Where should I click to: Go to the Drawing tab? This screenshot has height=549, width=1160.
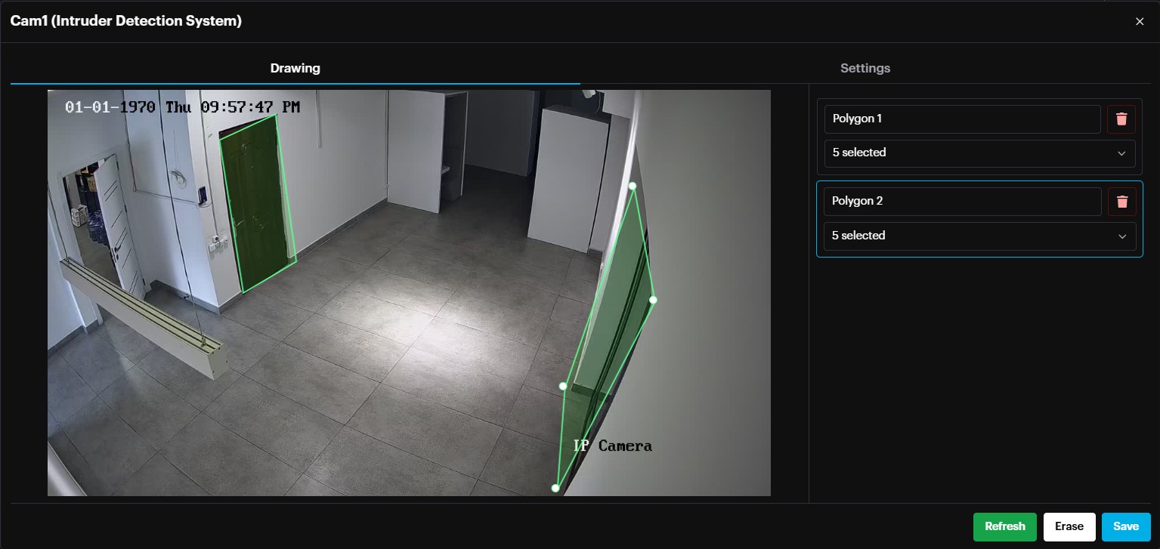[x=295, y=68]
